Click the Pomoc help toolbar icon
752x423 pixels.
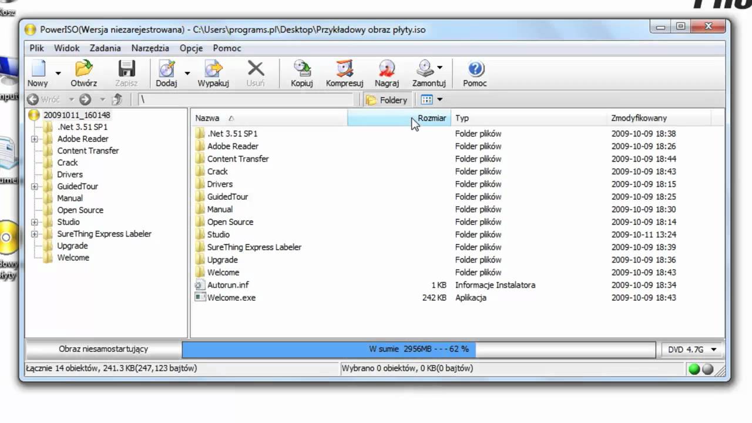click(475, 69)
